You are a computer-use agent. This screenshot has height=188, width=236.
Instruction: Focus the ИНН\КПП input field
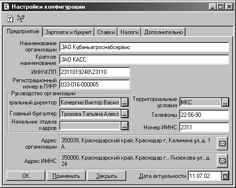94,72
